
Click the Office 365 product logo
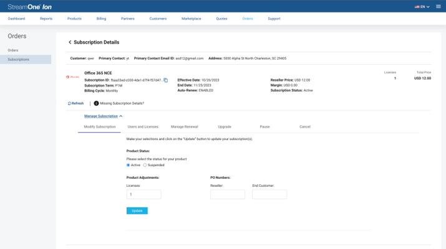click(x=73, y=77)
